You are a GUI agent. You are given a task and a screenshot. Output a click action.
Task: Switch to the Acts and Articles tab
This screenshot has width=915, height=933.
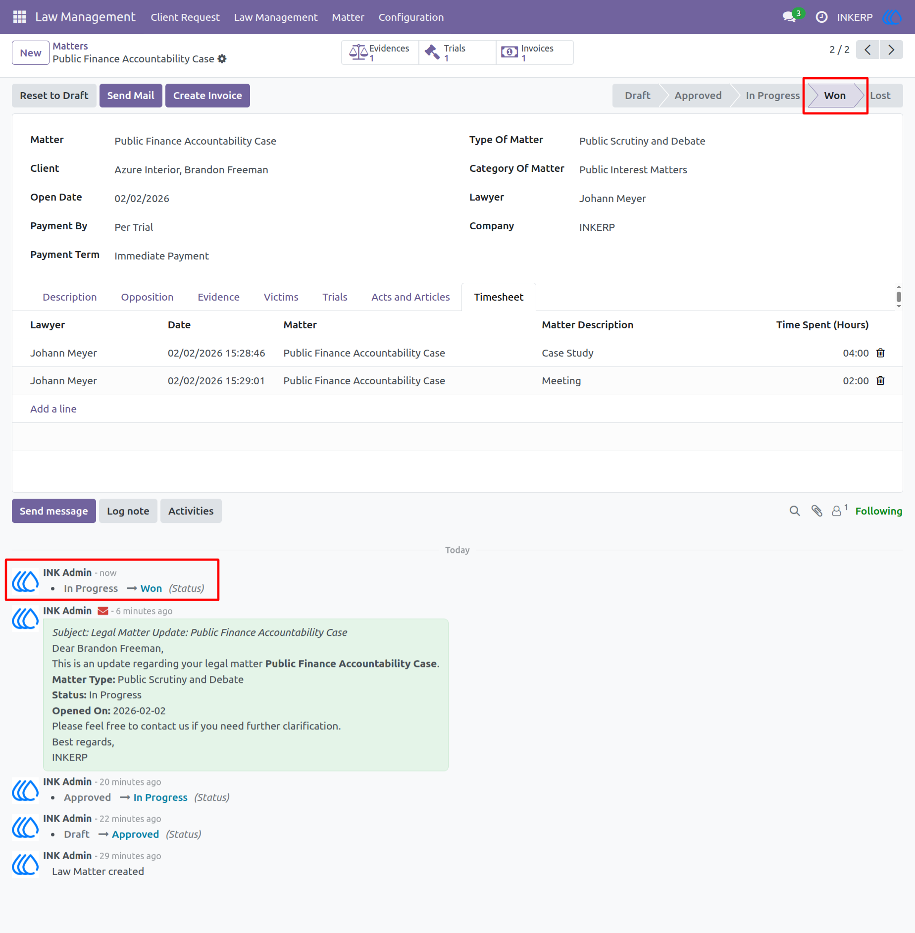point(410,297)
